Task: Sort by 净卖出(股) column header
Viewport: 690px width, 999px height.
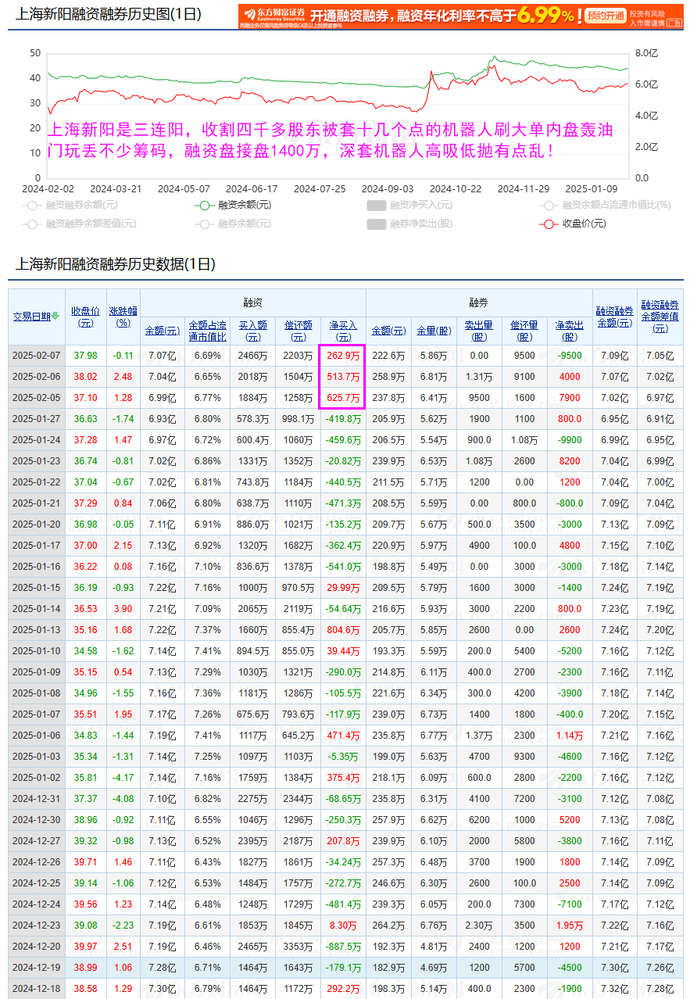Action: coord(570,331)
